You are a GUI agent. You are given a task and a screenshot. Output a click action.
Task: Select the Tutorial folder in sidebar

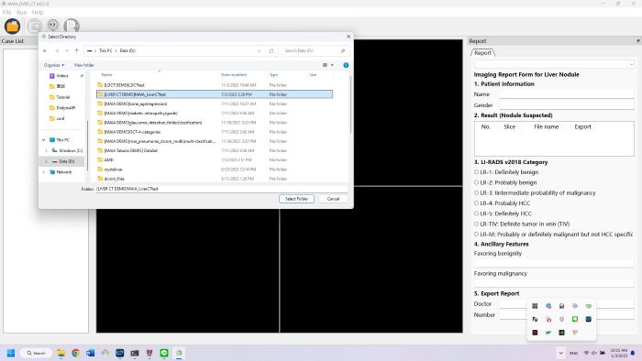pos(60,97)
